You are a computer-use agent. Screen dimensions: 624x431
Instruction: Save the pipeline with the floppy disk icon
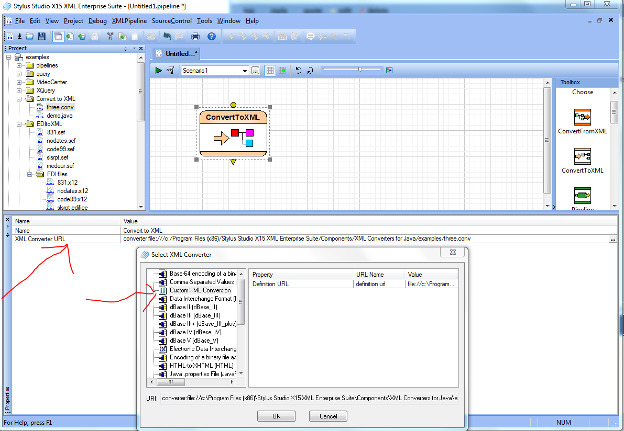(41, 37)
